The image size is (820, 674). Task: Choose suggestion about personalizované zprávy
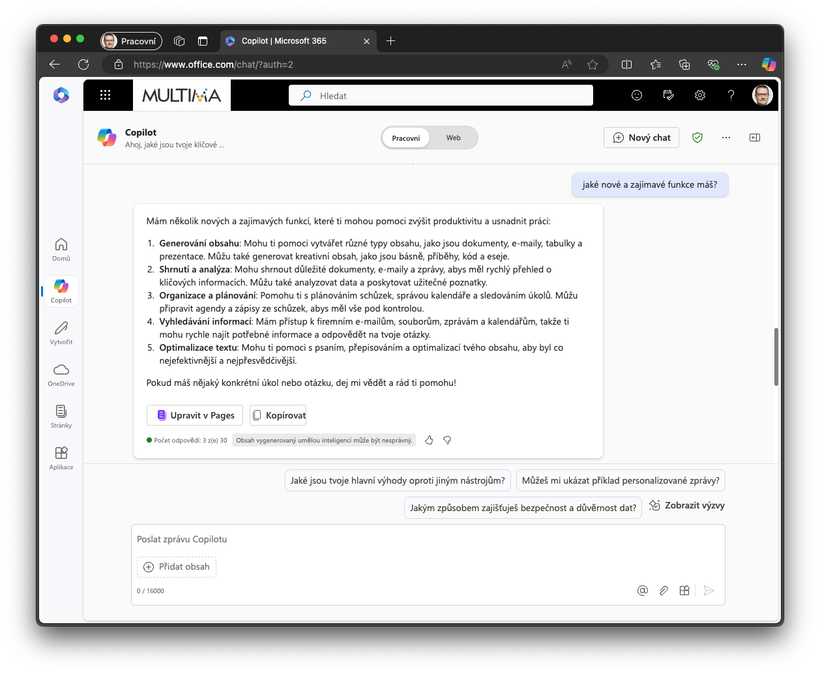[621, 480]
